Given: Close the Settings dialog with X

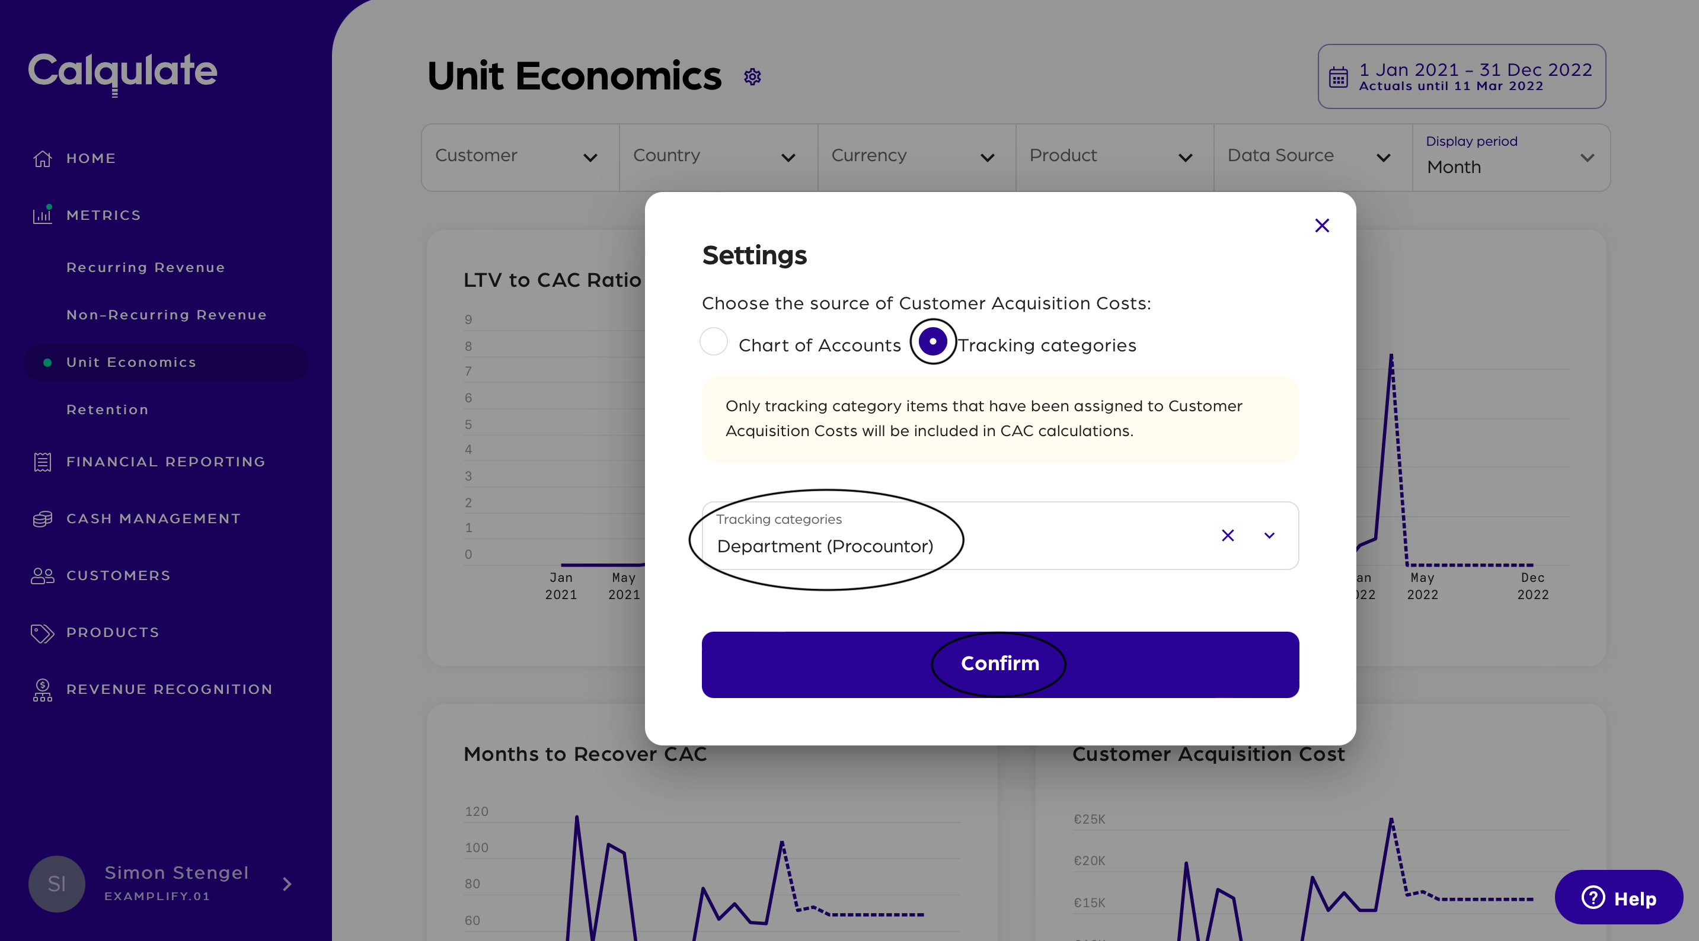Looking at the screenshot, I should 1322,226.
